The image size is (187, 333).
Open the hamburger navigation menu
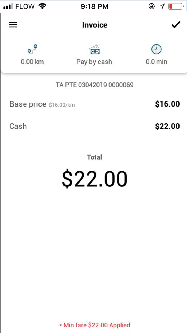tap(13, 25)
